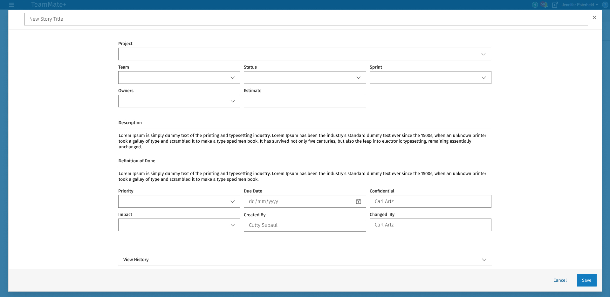Expand the Project dropdown
Screen dimensions: 610x297
tap(304, 54)
